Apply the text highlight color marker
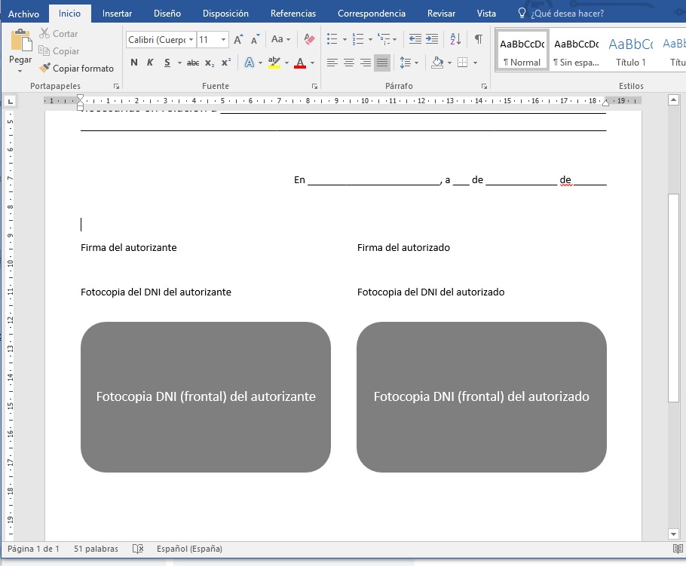 pos(274,63)
